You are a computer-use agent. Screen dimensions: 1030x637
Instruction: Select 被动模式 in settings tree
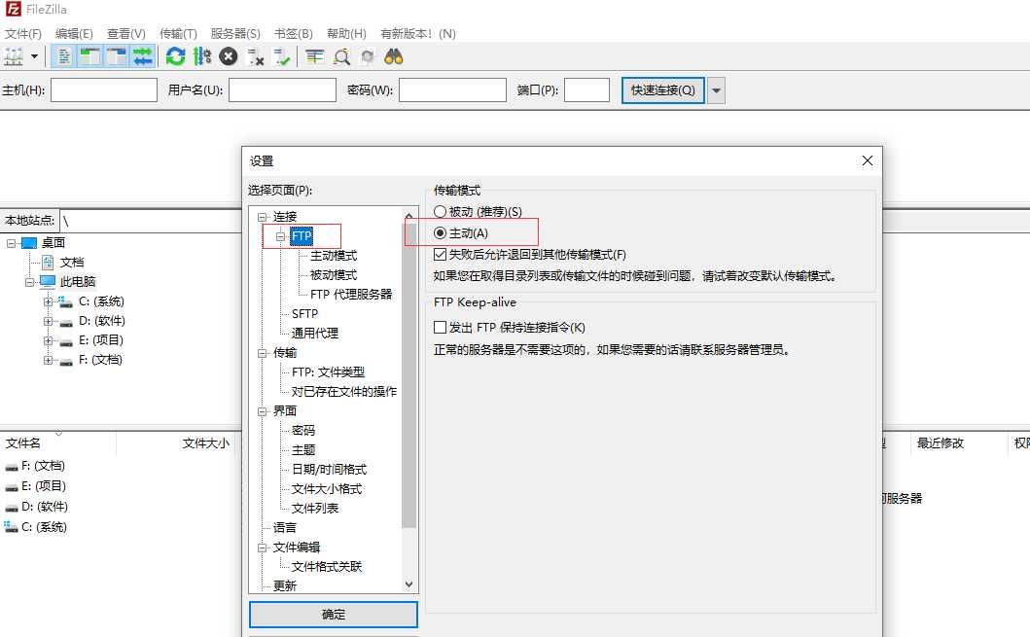(x=334, y=274)
